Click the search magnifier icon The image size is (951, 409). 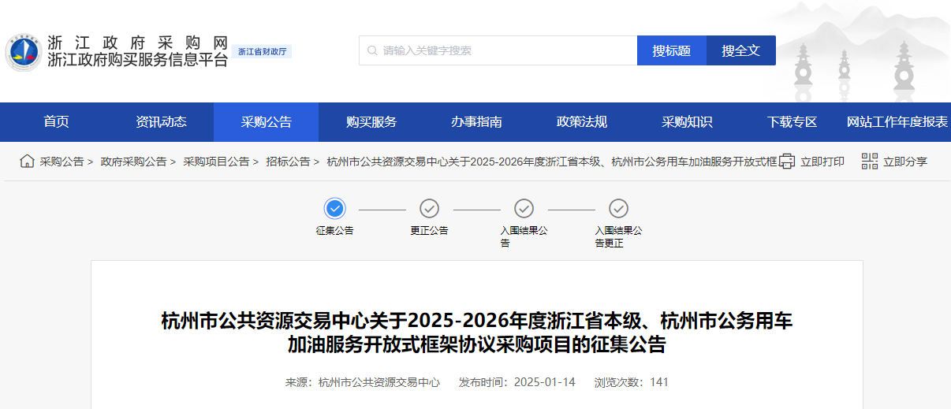coord(372,50)
